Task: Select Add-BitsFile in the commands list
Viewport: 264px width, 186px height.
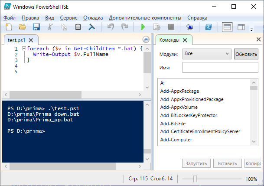Action: (x=173, y=124)
